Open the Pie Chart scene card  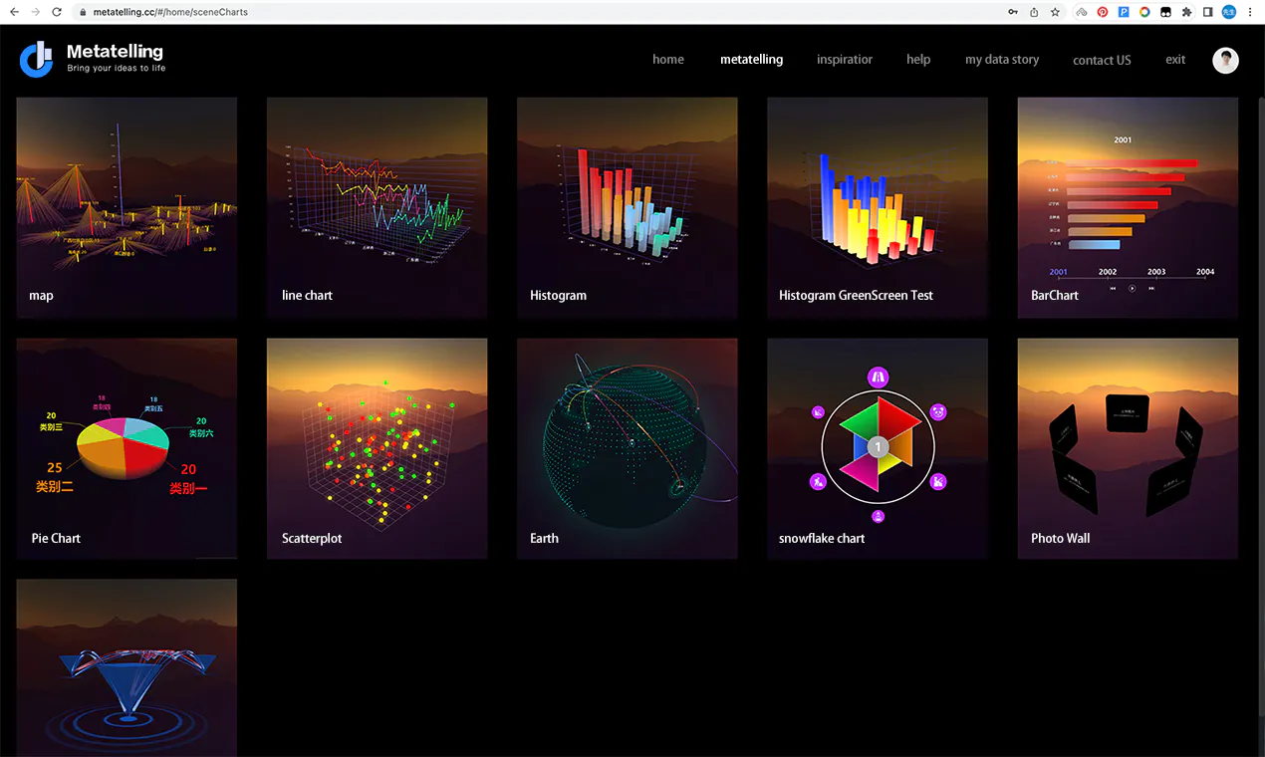(x=126, y=448)
